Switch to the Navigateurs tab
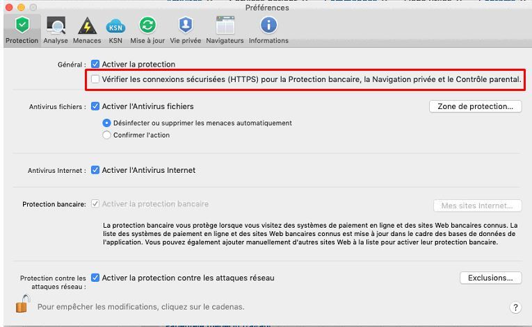The image size is (532, 327). pos(225,31)
